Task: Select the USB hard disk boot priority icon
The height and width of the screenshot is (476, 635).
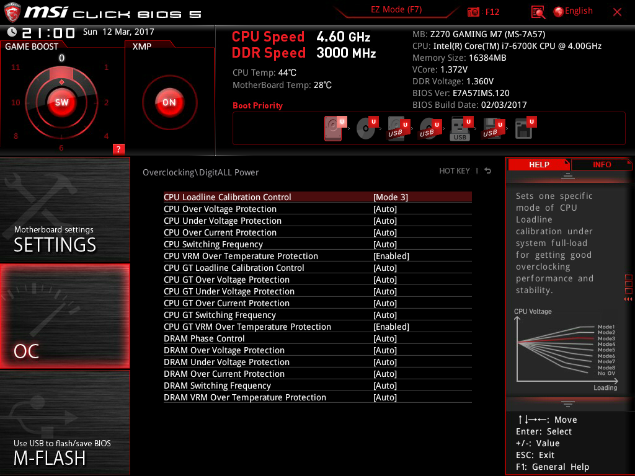Action: [399, 128]
